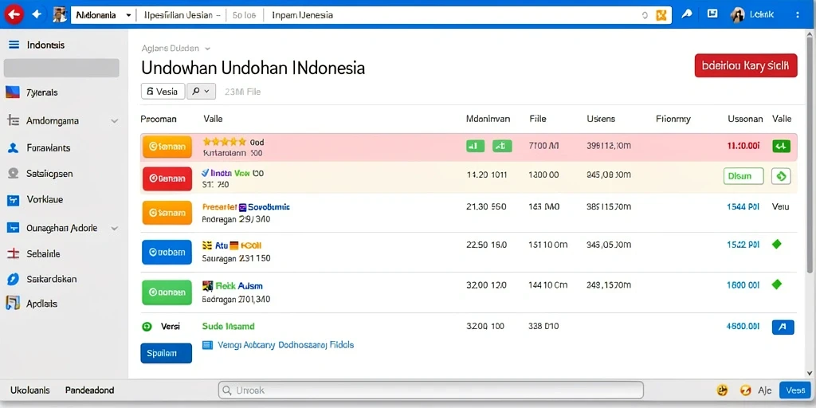The height and width of the screenshot is (408, 816).
Task: Click the green diamond icon beside Dlsum
Action: [x=781, y=176]
